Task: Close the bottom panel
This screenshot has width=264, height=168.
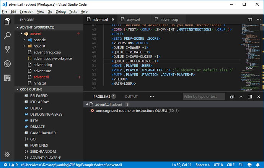Action: click(259, 97)
